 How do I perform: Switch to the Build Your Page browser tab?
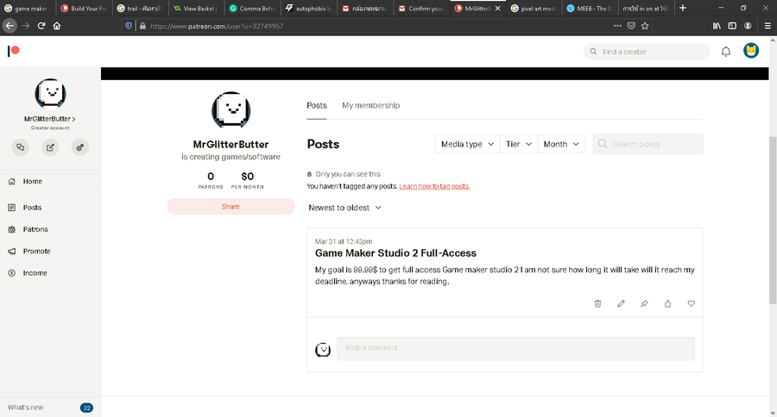point(85,9)
